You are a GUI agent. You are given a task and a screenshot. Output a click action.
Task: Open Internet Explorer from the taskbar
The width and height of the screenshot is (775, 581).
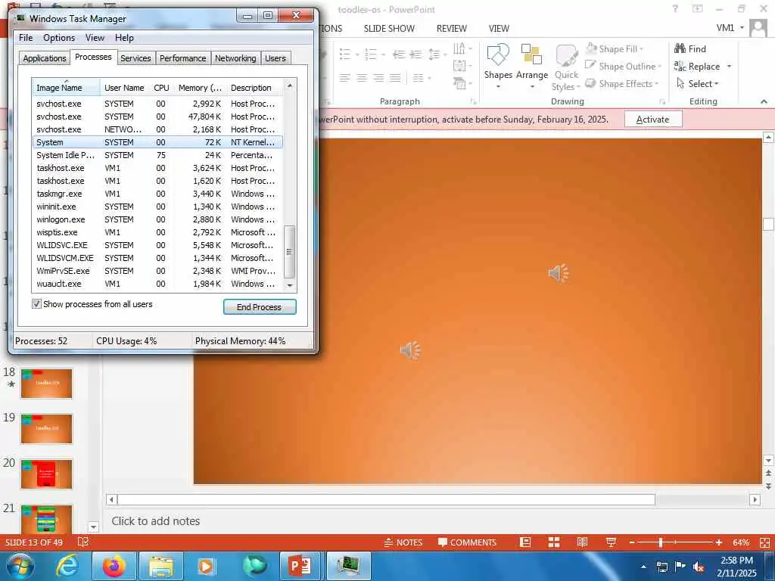(x=67, y=566)
